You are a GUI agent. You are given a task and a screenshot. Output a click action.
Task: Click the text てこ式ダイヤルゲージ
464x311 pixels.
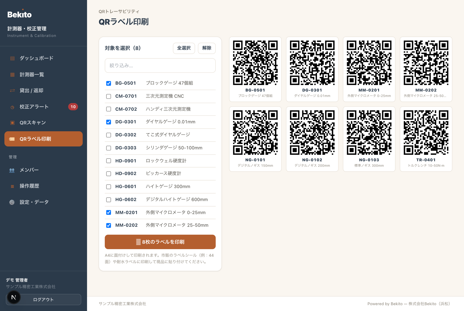168,135
